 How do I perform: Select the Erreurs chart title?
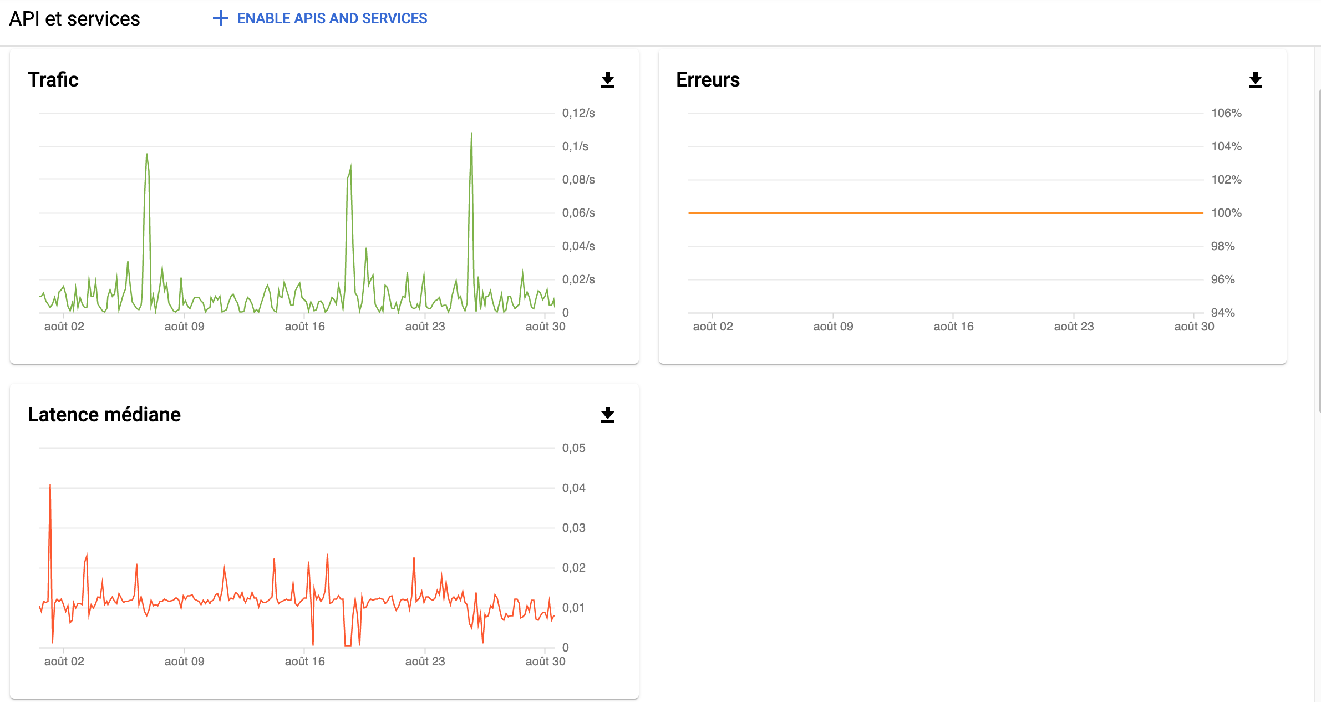[x=708, y=79]
